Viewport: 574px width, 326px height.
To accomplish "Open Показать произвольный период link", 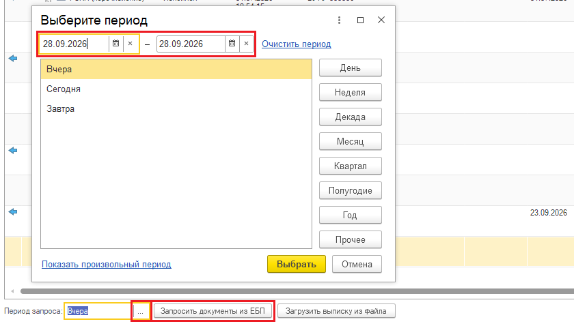I will coord(107,264).
